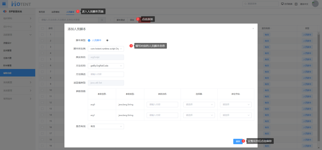322x150 pixels.
Task: Check the checkbox for row 10
Action: tap(42, 90)
